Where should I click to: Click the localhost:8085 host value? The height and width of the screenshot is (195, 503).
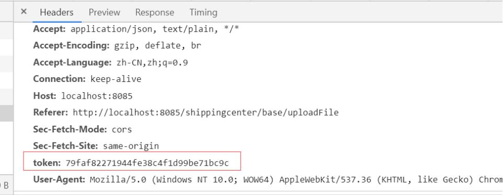pos(97,96)
